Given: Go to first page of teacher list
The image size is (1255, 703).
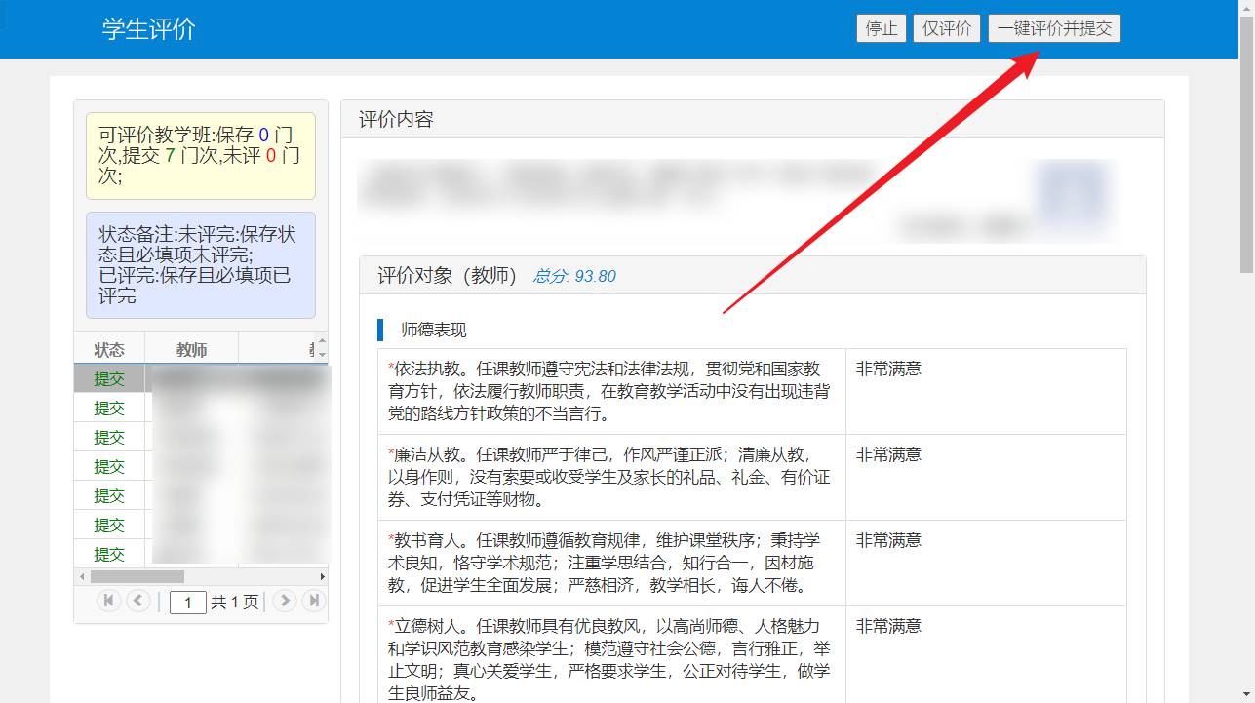Looking at the screenshot, I should (x=108, y=601).
